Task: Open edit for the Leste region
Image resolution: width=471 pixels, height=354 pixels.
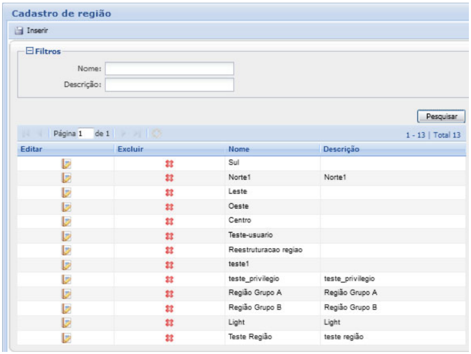Action: 66,192
